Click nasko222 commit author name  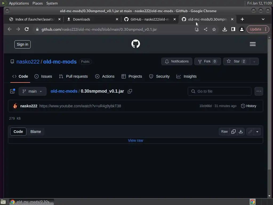pos(29,106)
